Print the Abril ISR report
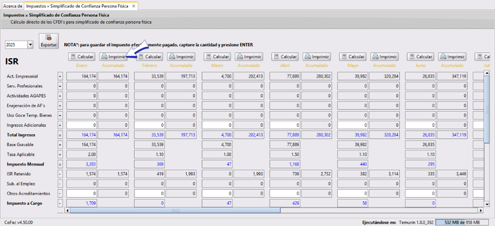Image resolution: width=495 pixels, height=226 pixels. [x=317, y=57]
